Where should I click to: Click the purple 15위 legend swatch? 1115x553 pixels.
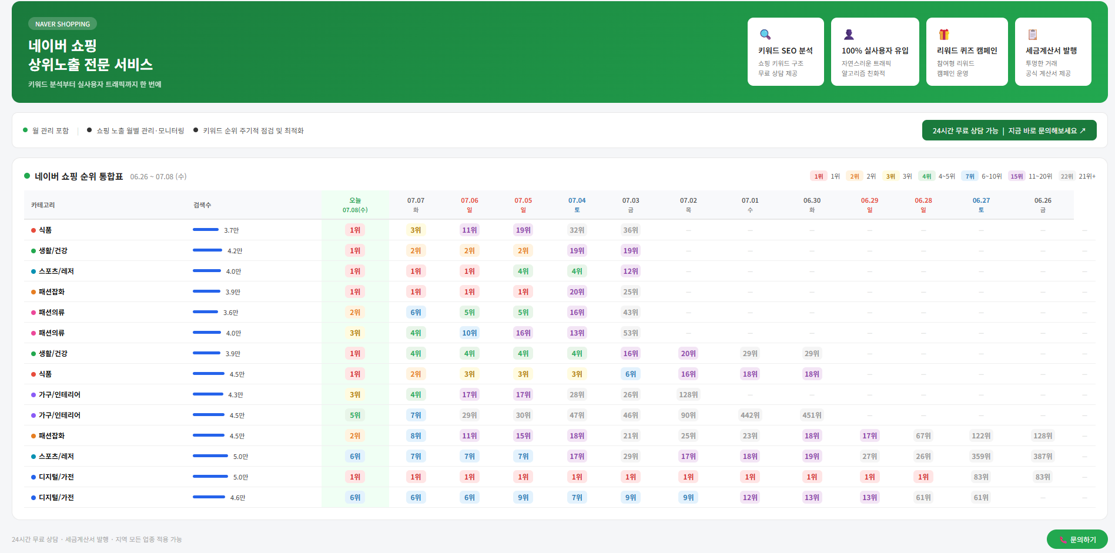(1016, 176)
